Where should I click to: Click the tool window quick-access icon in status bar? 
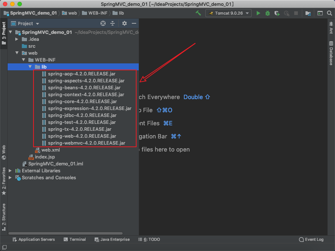click(4, 247)
